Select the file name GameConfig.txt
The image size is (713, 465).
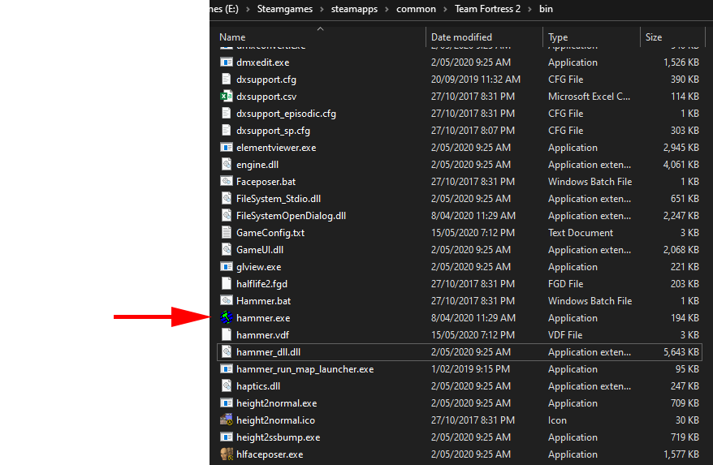[270, 233]
